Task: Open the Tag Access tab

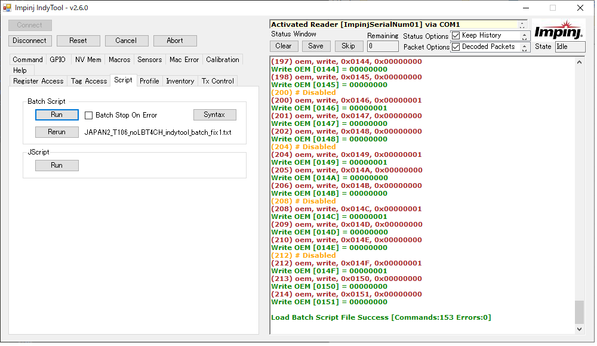Action: 89,81
